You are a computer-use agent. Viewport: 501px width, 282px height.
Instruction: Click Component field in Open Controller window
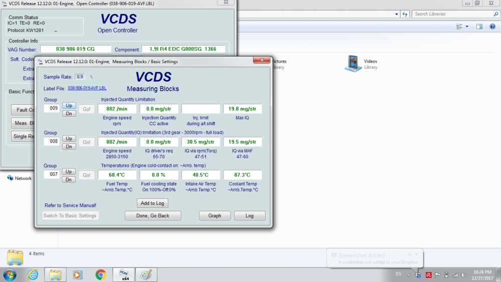[183, 49]
